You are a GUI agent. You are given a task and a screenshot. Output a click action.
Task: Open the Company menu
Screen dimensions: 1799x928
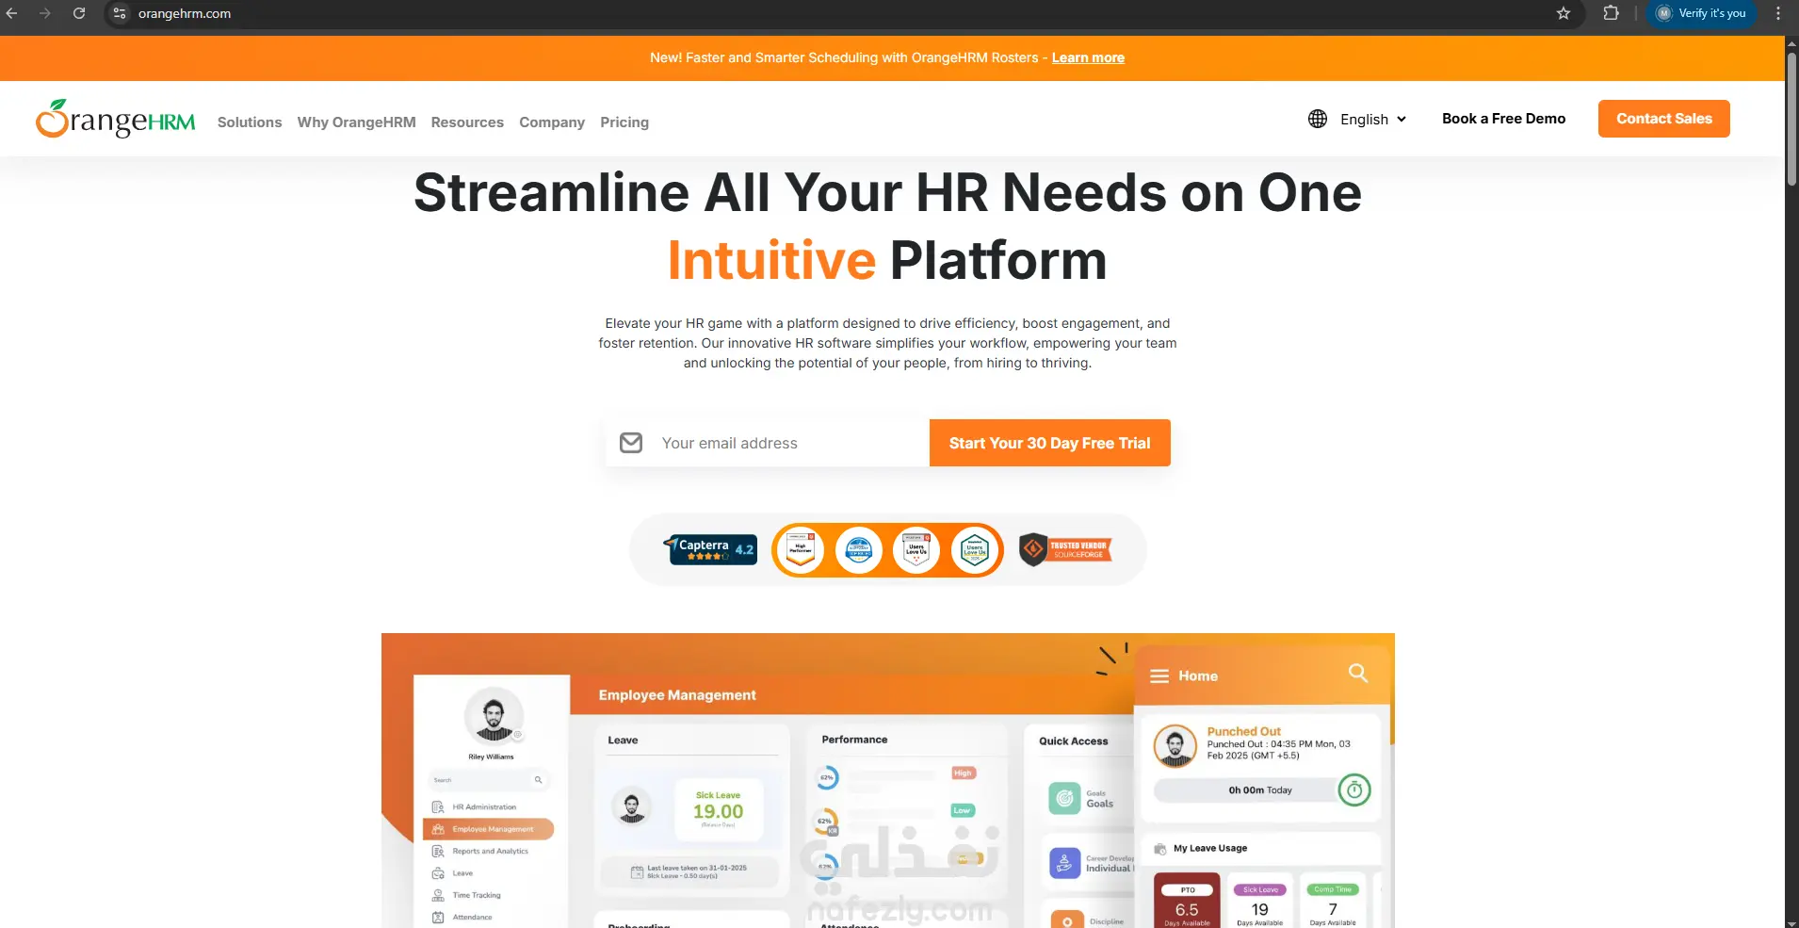click(x=552, y=122)
